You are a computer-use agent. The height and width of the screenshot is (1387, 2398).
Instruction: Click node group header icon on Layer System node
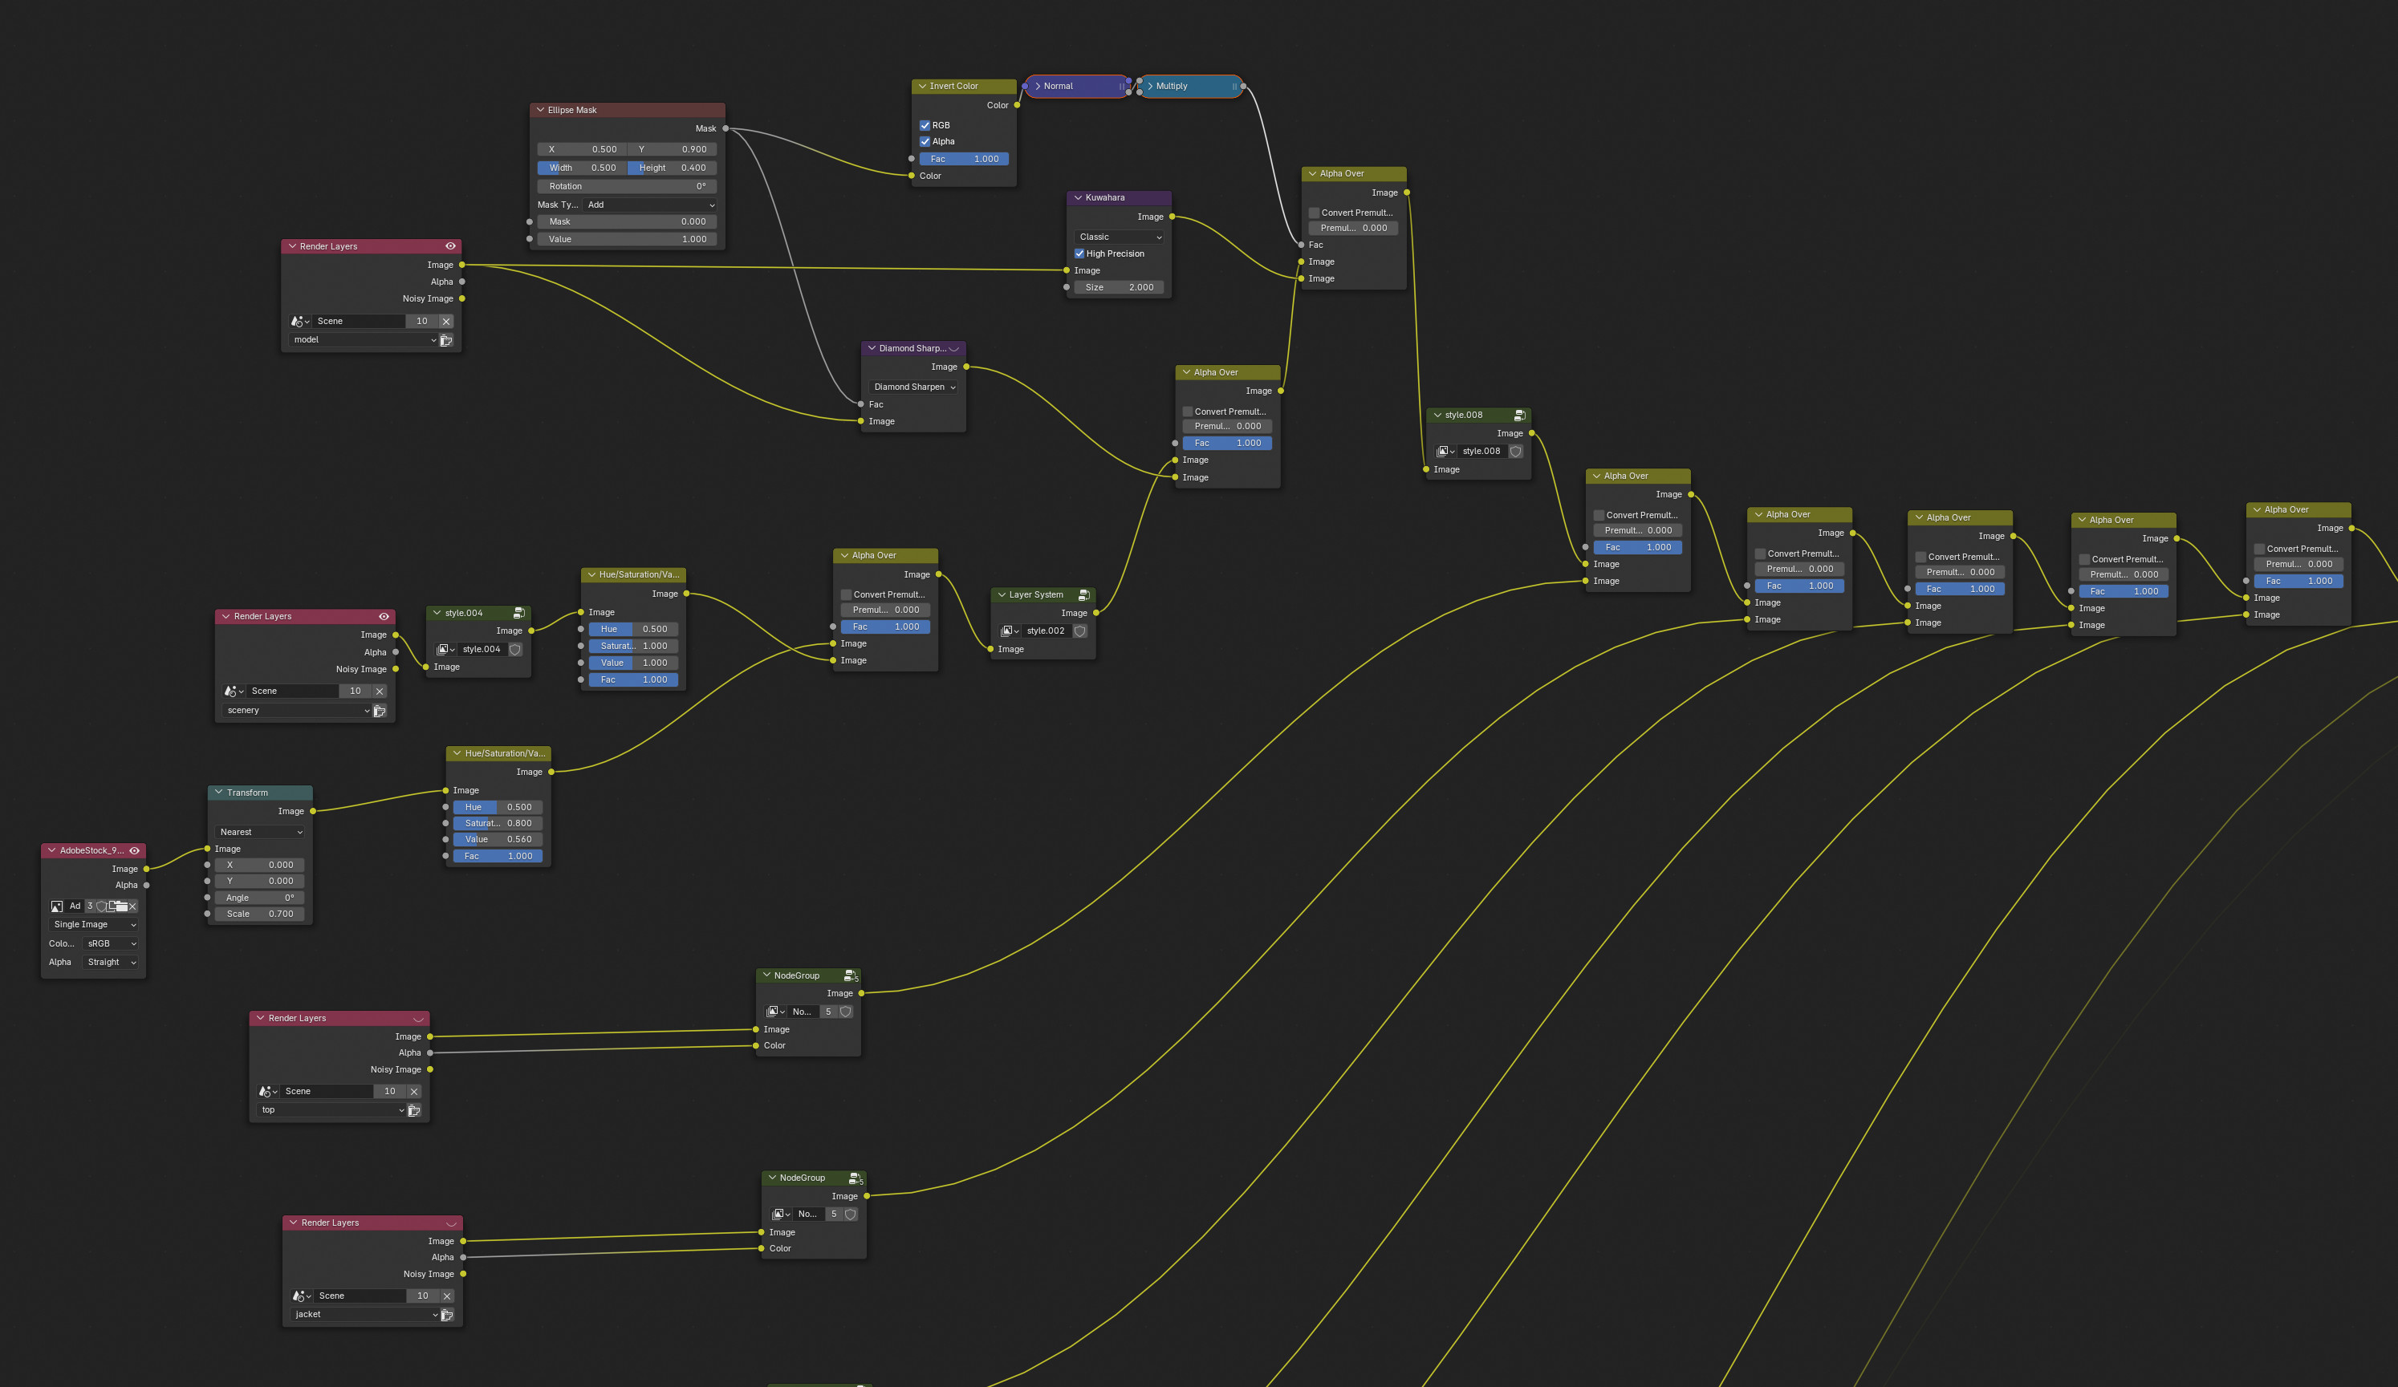click(1083, 594)
